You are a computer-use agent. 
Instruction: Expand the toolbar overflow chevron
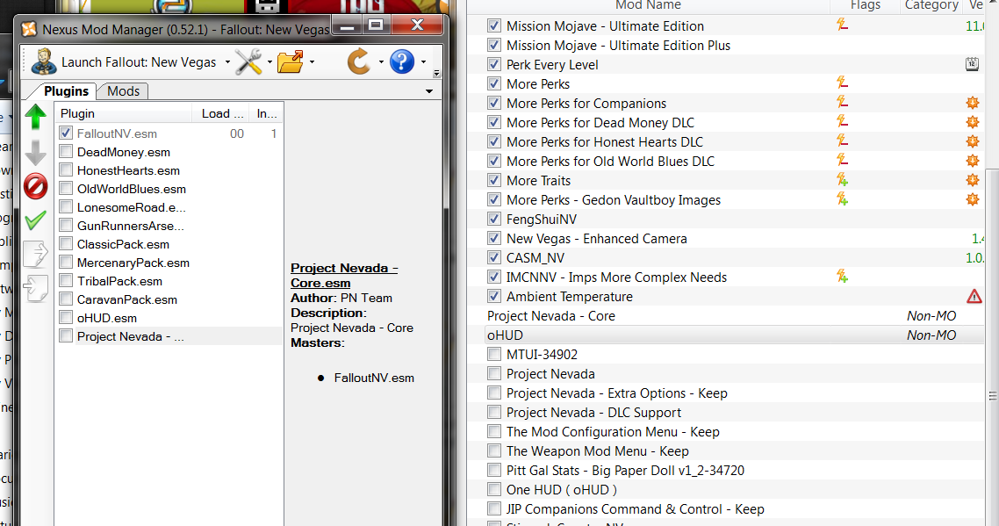[x=436, y=74]
